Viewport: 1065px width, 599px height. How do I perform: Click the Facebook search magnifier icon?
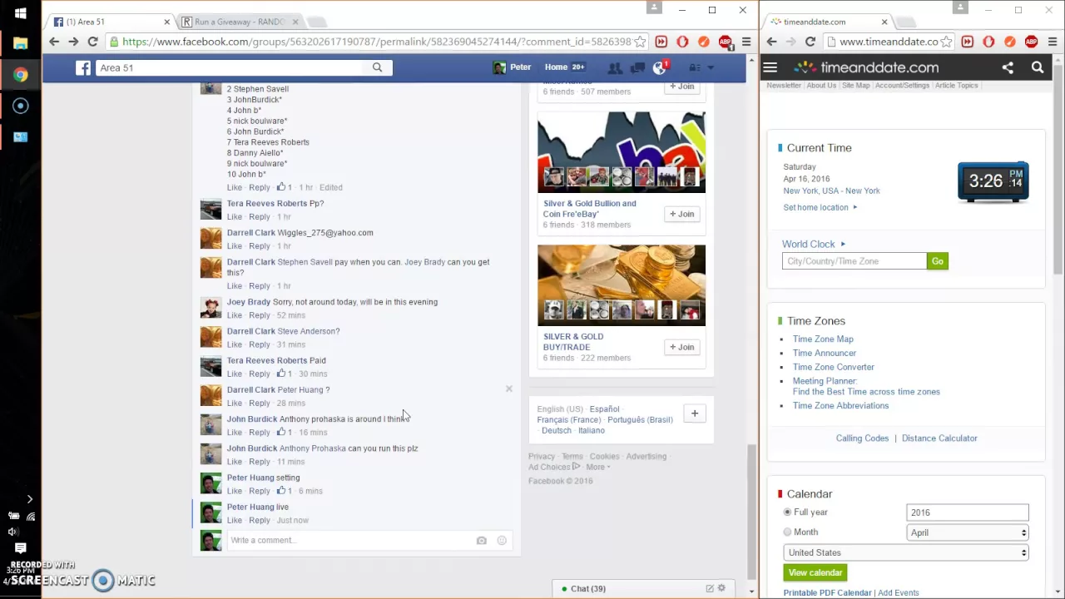pos(377,67)
